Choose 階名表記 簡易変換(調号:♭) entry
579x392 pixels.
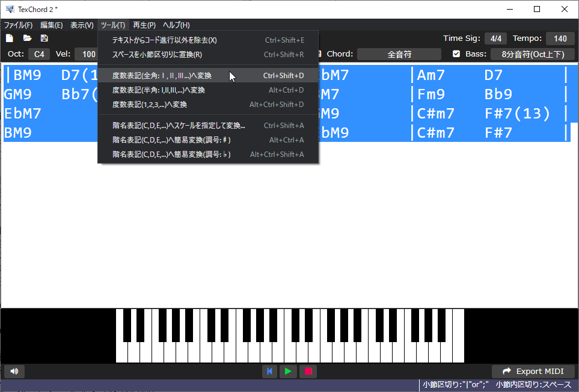pyautogui.click(x=208, y=155)
